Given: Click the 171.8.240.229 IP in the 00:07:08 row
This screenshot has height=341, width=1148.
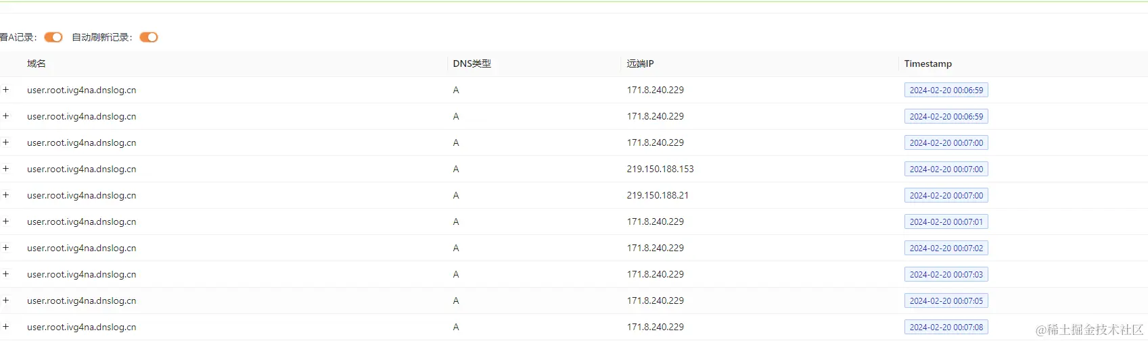Looking at the screenshot, I should tap(656, 327).
